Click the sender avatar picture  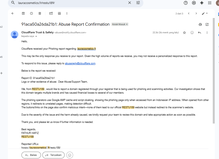click(x=14, y=35)
